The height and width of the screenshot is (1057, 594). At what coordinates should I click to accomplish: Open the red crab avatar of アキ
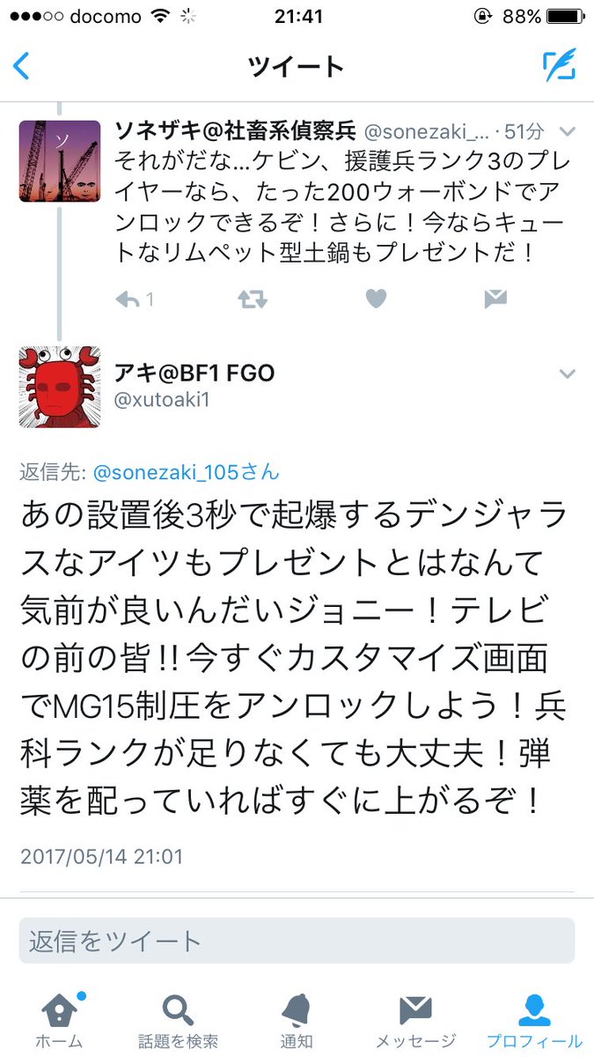[60, 387]
